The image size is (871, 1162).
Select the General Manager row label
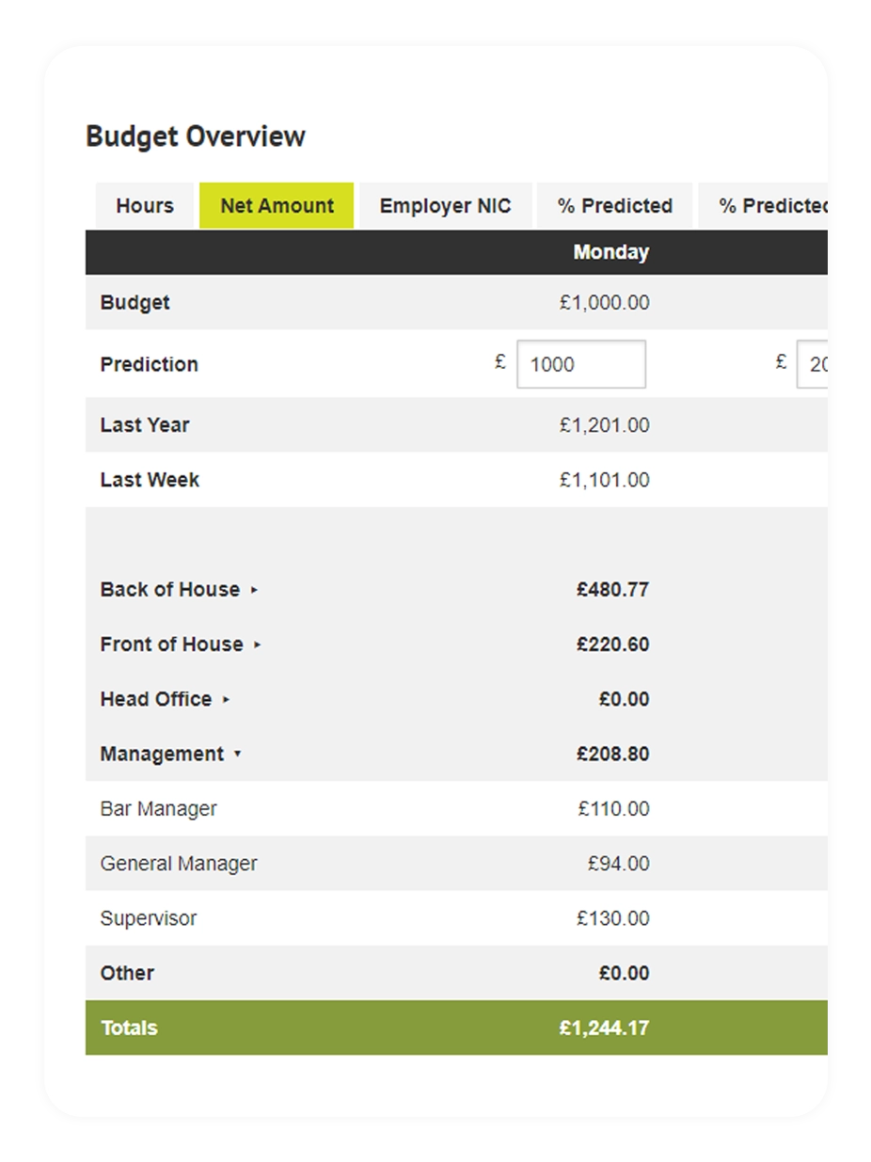coord(179,863)
